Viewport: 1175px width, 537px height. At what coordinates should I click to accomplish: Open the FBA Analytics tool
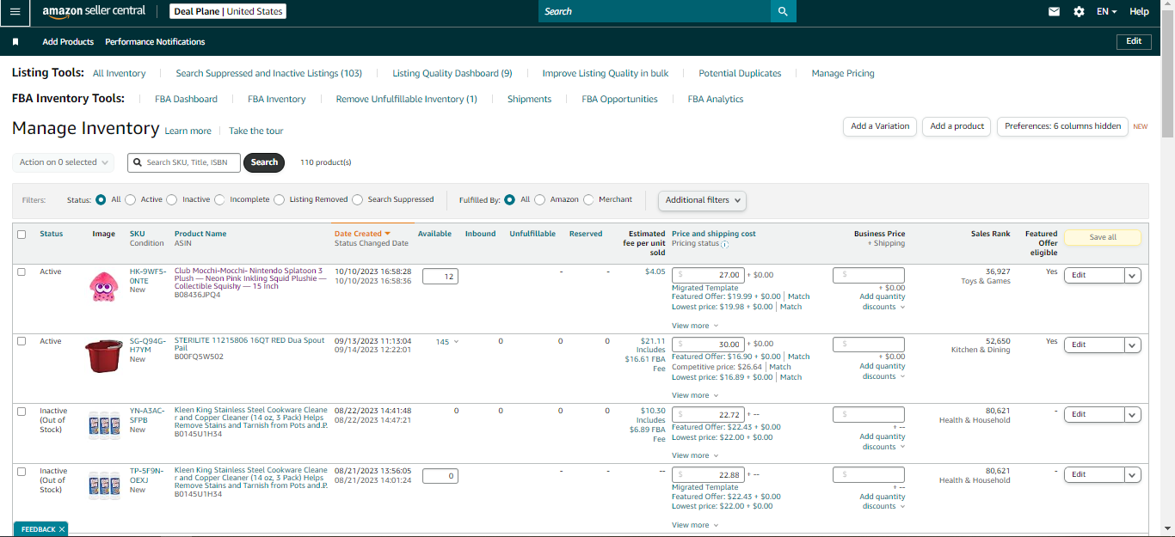[x=716, y=100]
